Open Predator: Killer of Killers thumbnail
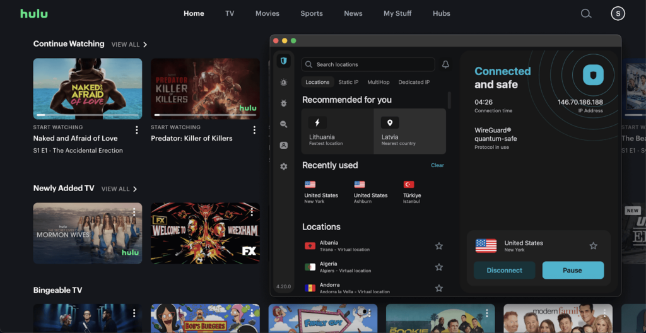646x333 pixels. 205,88
